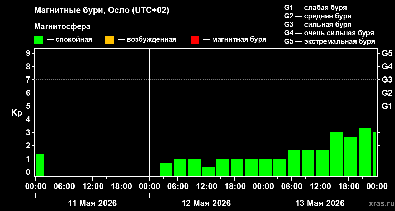Click the '13 Мая 2026' date label
The width and height of the screenshot is (395, 211).
(x=320, y=203)
